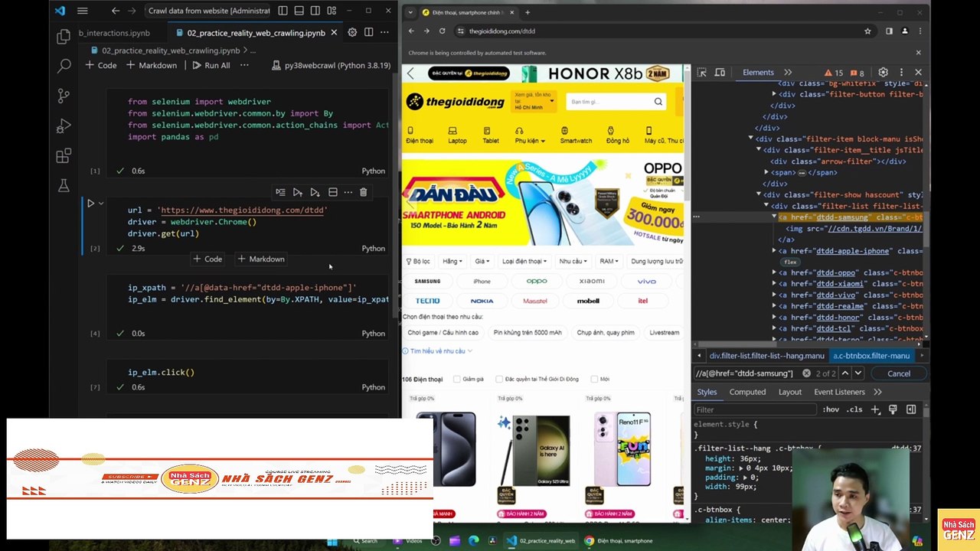
Task: Open the Điện thoại category on the site
Action: tap(419, 135)
